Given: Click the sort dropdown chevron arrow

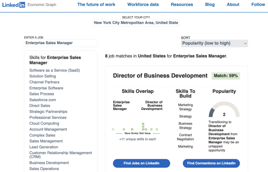Looking at the screenshot, I should (245, 44).
